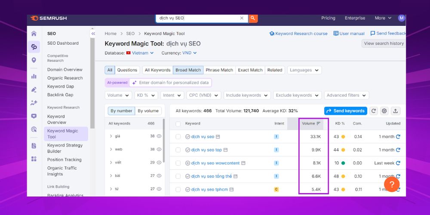
Task: Collapse the sidebar with double chevron icon
Action: click(93, 34)
